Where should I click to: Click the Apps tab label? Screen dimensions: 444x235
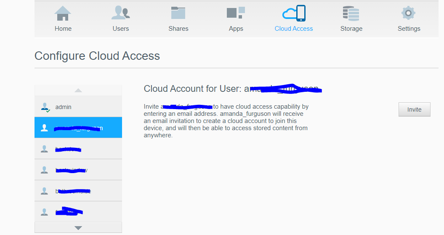236,29
